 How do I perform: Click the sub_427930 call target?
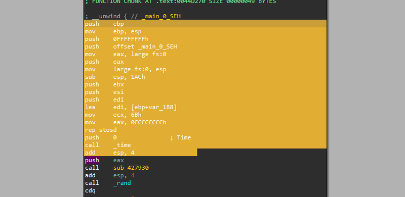coord(131,168)
